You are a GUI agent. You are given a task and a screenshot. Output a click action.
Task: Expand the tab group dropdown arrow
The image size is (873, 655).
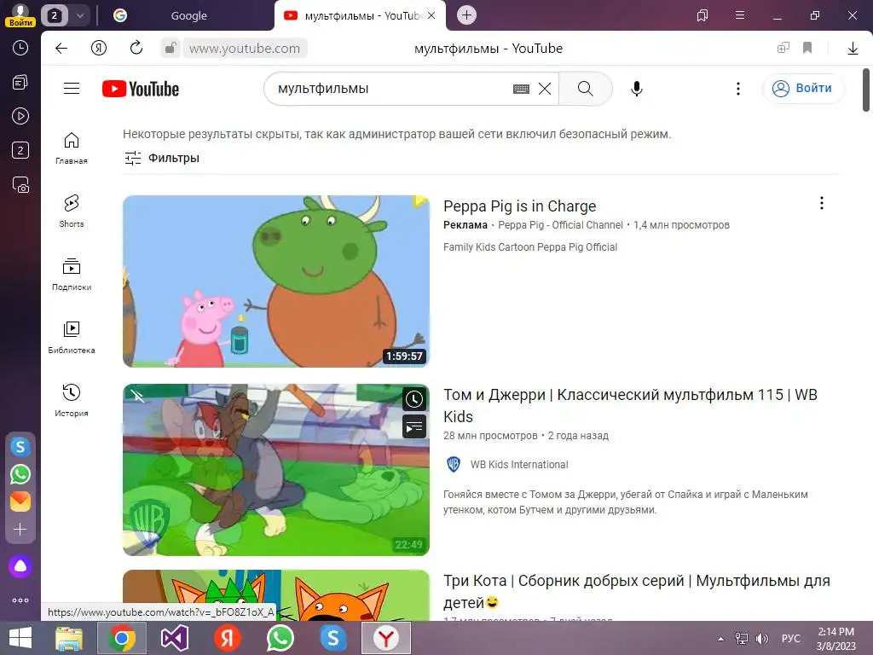79,15
